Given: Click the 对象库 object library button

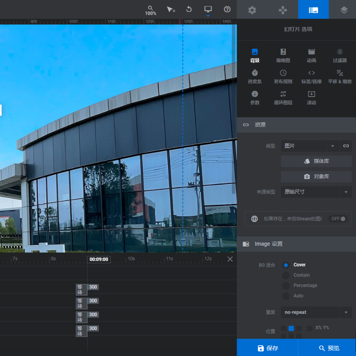Looking at the screenshot, I should point(316,177).
